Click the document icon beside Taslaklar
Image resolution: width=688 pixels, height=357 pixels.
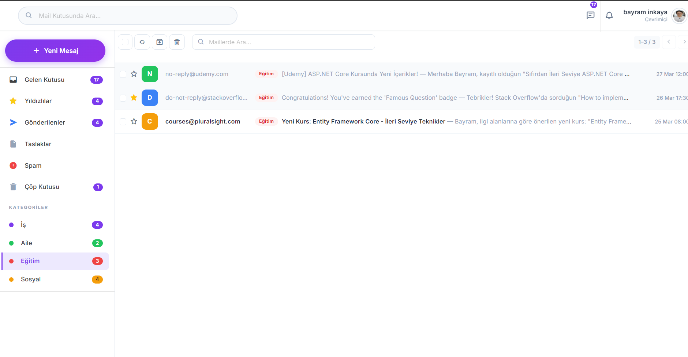pos(13,144)
